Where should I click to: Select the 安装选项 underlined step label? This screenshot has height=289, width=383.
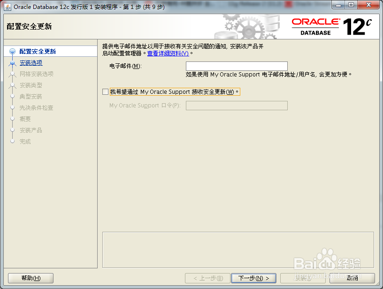click(31, 63)
